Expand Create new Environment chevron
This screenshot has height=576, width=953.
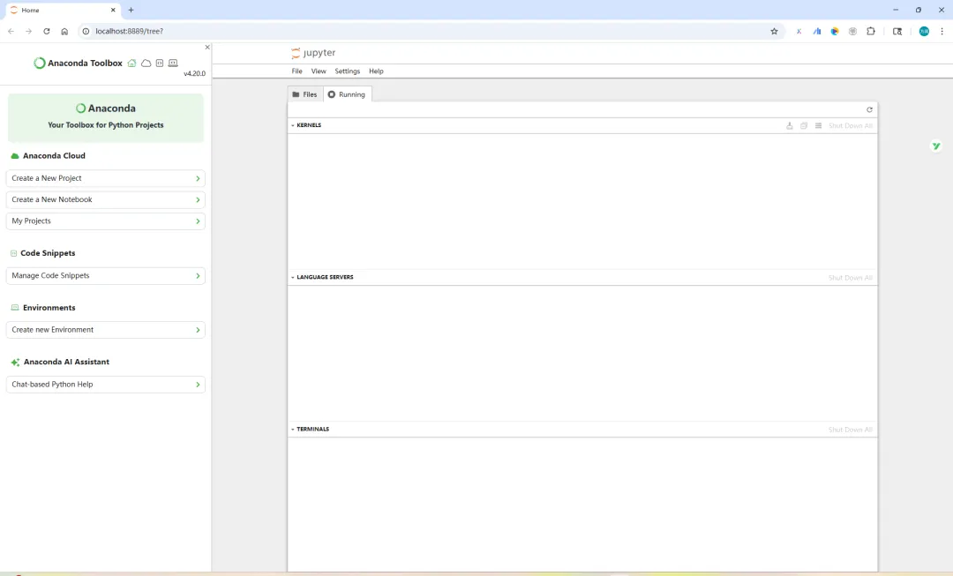(x=198, y=330)
